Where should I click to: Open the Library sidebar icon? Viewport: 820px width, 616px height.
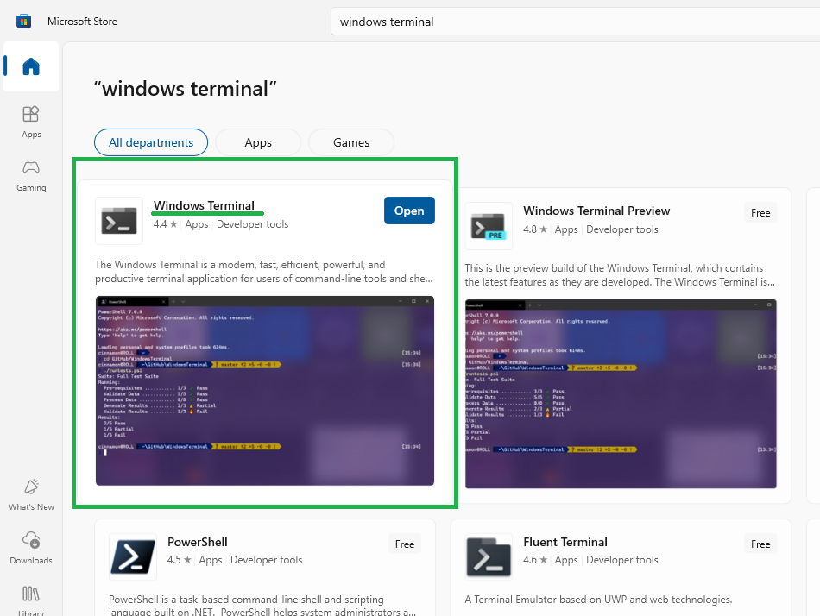pyautogui.click(x=31, y=597)
